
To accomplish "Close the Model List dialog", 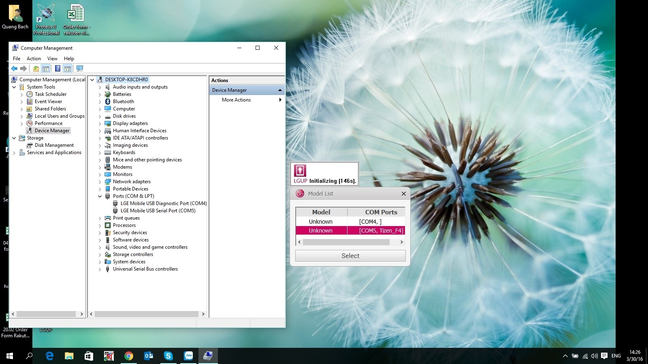I will [x=404, y=194].
